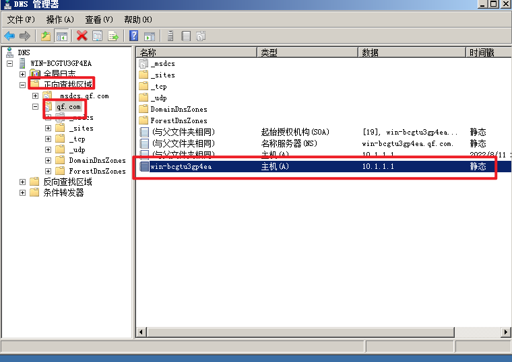Select the qf.com zone in tree
The height and width of the screenshot is (362, 512).
(x=68, y=106)
